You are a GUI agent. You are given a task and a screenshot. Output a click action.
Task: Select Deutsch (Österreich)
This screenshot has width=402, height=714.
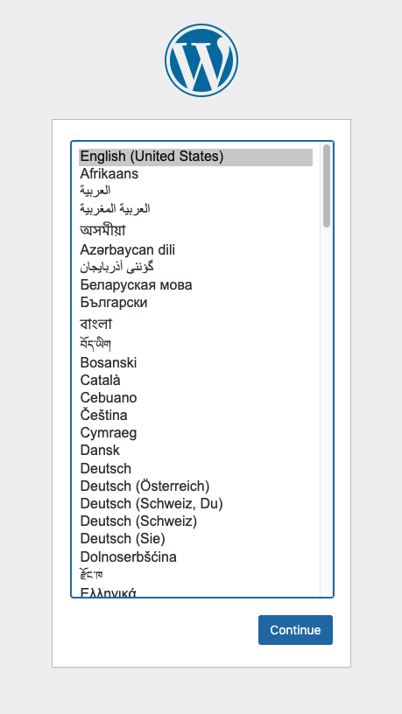click(x=195, y=486)
